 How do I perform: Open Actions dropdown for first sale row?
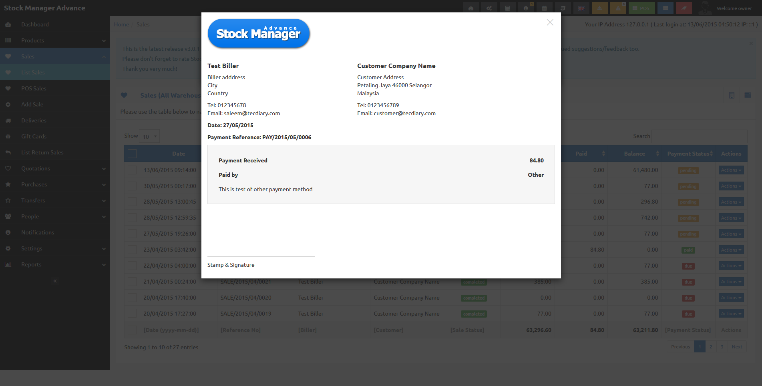click(x=731, y=170)
